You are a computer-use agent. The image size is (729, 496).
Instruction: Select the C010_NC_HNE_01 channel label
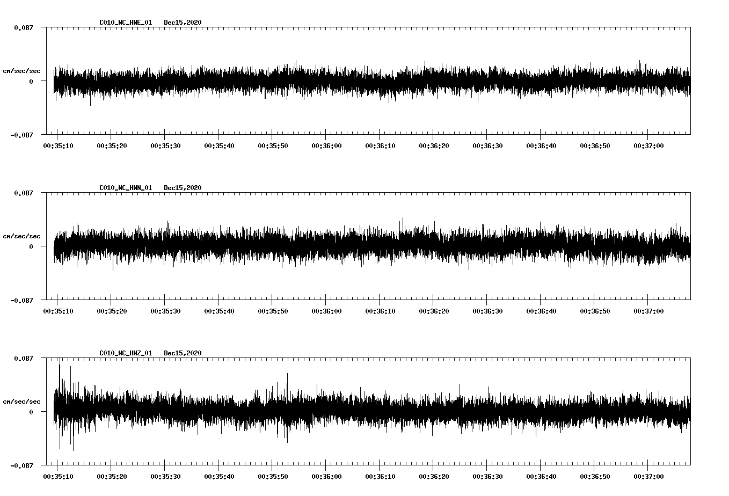[125, 23]
